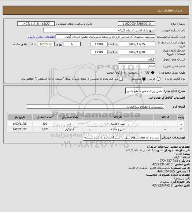The height and width of the screenshot is (212, 192).
Task: Click the شماره نیاز field 1102093463000010
Action: [x=137, y=24]
